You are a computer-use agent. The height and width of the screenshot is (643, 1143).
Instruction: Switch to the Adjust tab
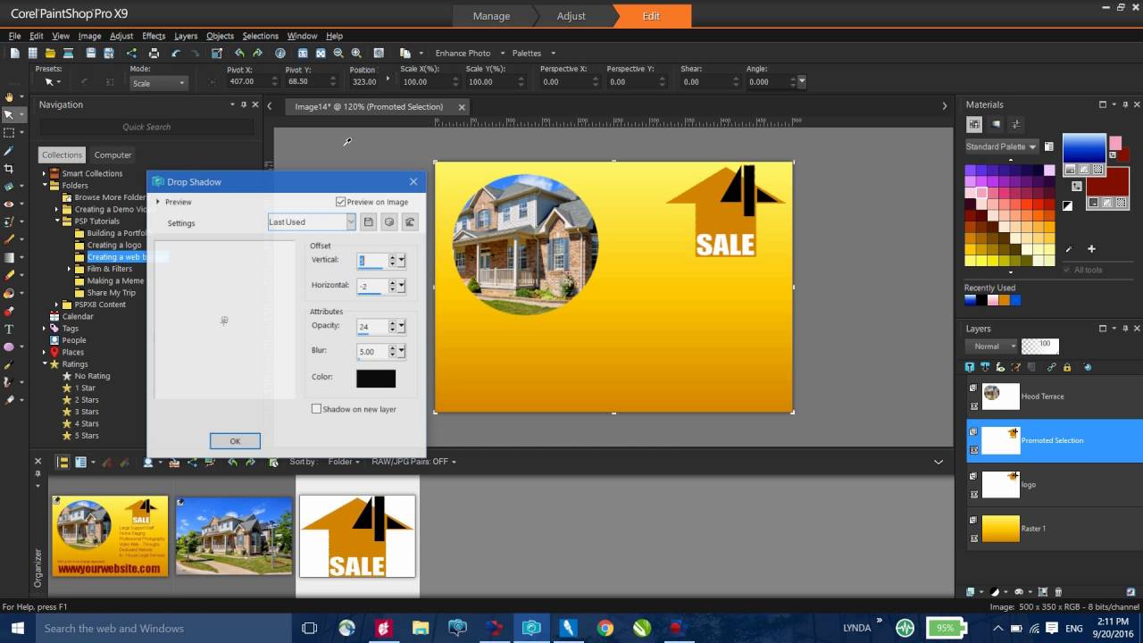571,16
